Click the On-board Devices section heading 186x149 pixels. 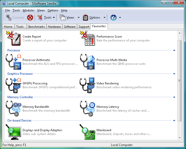(20, 121)
